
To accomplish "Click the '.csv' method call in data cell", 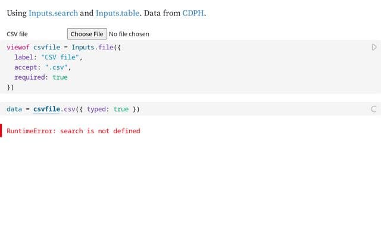I will [68, 109].
